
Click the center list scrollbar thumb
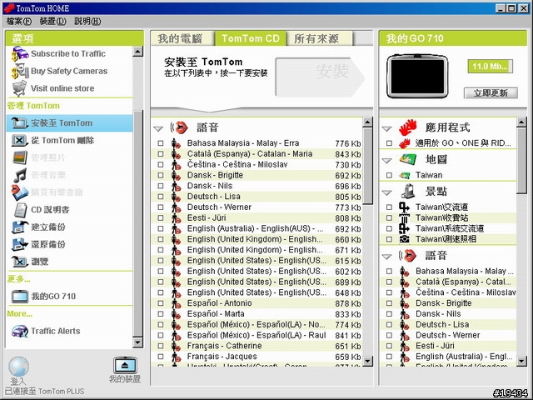368,166
